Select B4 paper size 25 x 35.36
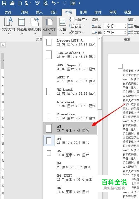The image size is (139, 199). pyautogui.click(x=70, y=165)
